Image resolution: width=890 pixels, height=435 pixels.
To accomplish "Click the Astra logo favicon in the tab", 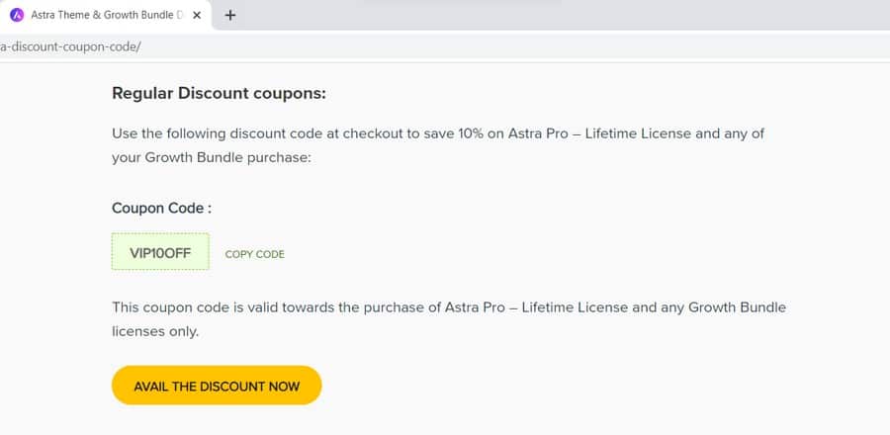I will click(x=17, y=15).
